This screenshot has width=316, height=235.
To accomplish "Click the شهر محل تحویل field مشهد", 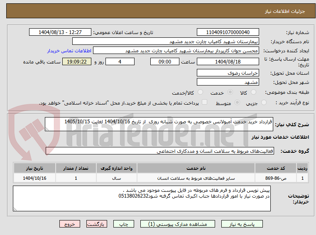I will point(228,82).
